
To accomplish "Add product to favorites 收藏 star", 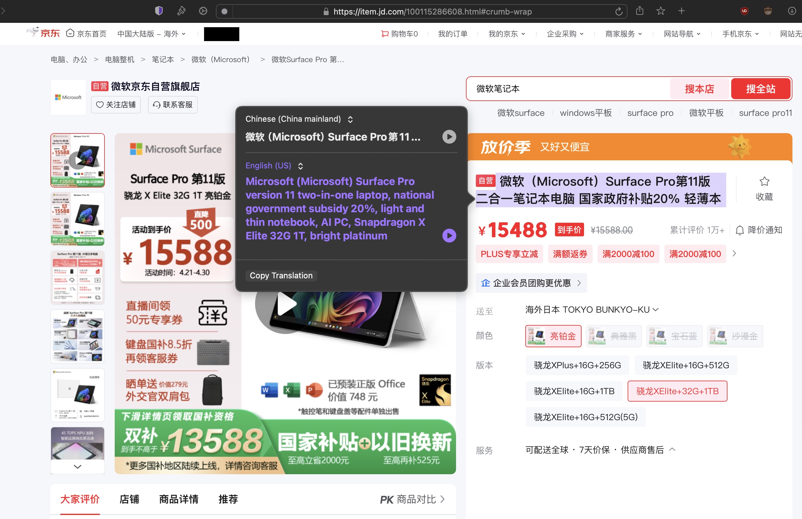I will pyautogui.click(x=764, y=189).
